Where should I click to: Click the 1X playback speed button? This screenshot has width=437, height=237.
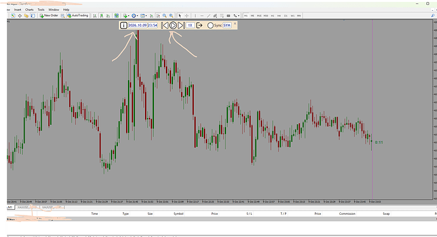tap(190, 25)
